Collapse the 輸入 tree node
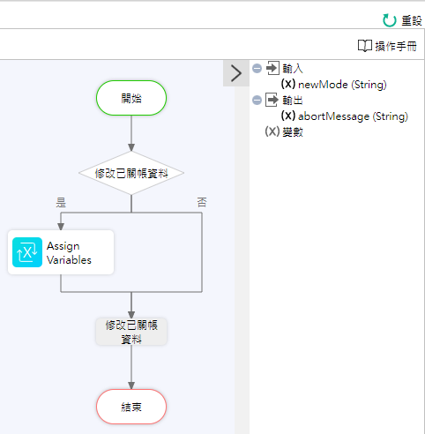This screenshot has height=434, width=425. [257, 69]
